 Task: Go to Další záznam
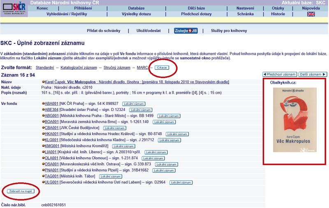(x=313, y=75)
